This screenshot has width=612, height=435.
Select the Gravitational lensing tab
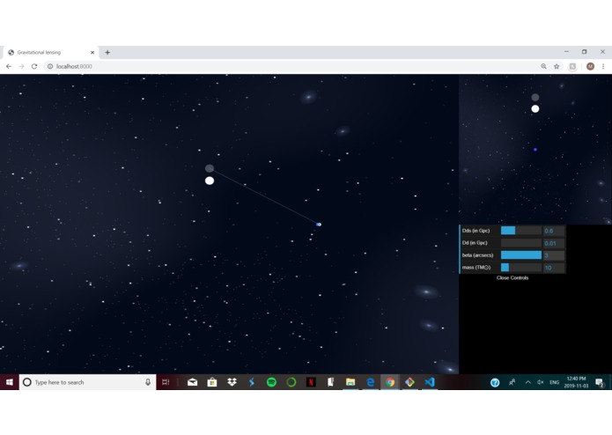pos(51,52)
